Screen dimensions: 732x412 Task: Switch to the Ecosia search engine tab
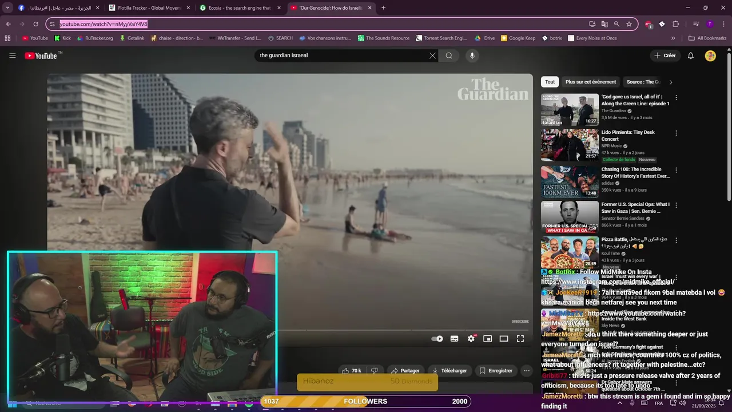click(240, 7)
